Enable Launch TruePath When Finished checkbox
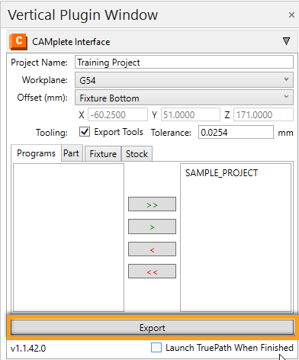The image size is (299, 360). [156, 348]
